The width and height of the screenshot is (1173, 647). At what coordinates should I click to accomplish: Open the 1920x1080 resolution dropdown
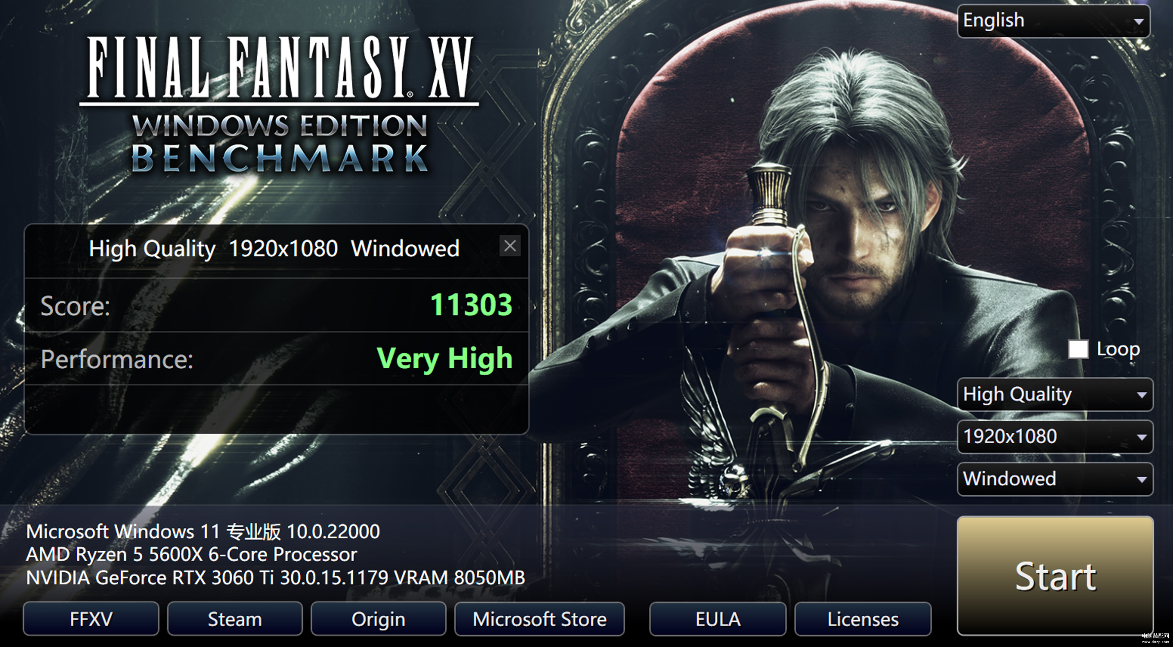click(x=1055, y=437)
